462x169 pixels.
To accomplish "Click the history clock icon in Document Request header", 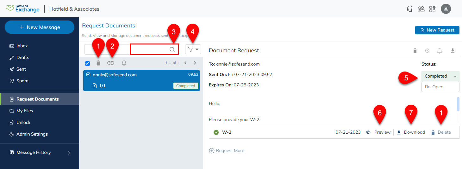I will pyautogui.click(x=427, y=50).
